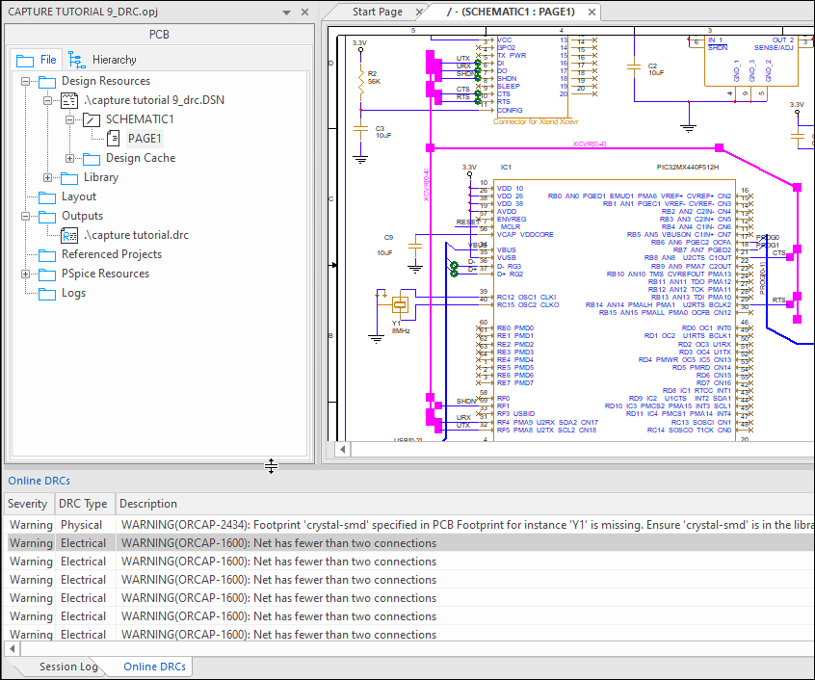
Task: Close the CAPTURE TUTORIAL 9_DRC.opj panel
Action: tap(305, 12)
